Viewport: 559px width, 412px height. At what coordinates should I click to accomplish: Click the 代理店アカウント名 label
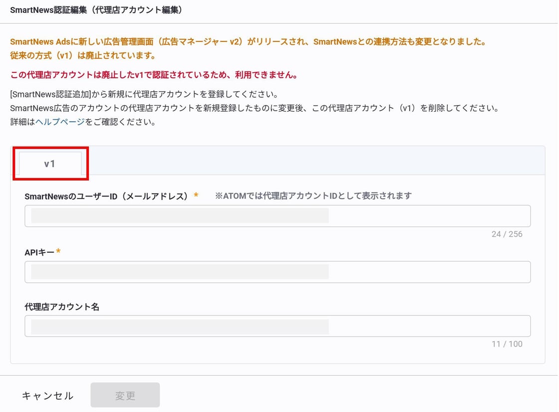pyautogui.click(x=62, y=307)
